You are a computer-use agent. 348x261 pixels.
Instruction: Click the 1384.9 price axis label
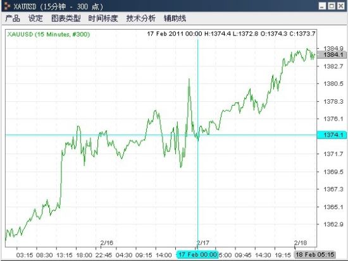point(333,48)
